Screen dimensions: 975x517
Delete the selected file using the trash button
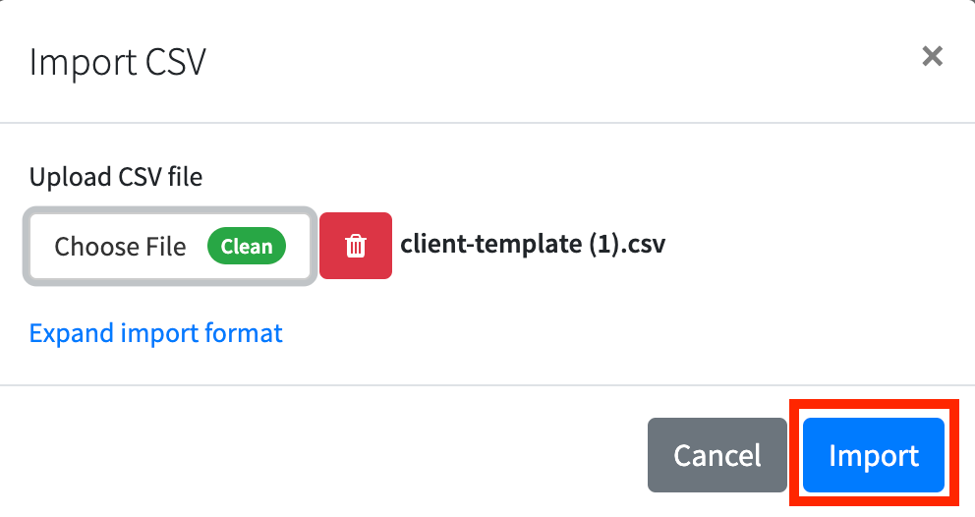click(356, 246)
